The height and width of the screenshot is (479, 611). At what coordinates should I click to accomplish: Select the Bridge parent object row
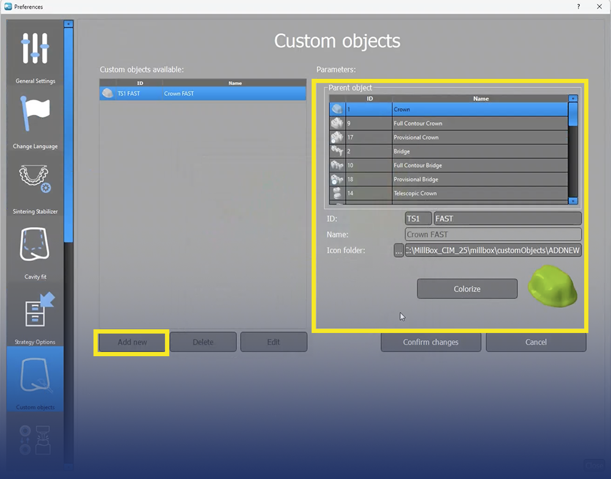click(x=449, y=152)
